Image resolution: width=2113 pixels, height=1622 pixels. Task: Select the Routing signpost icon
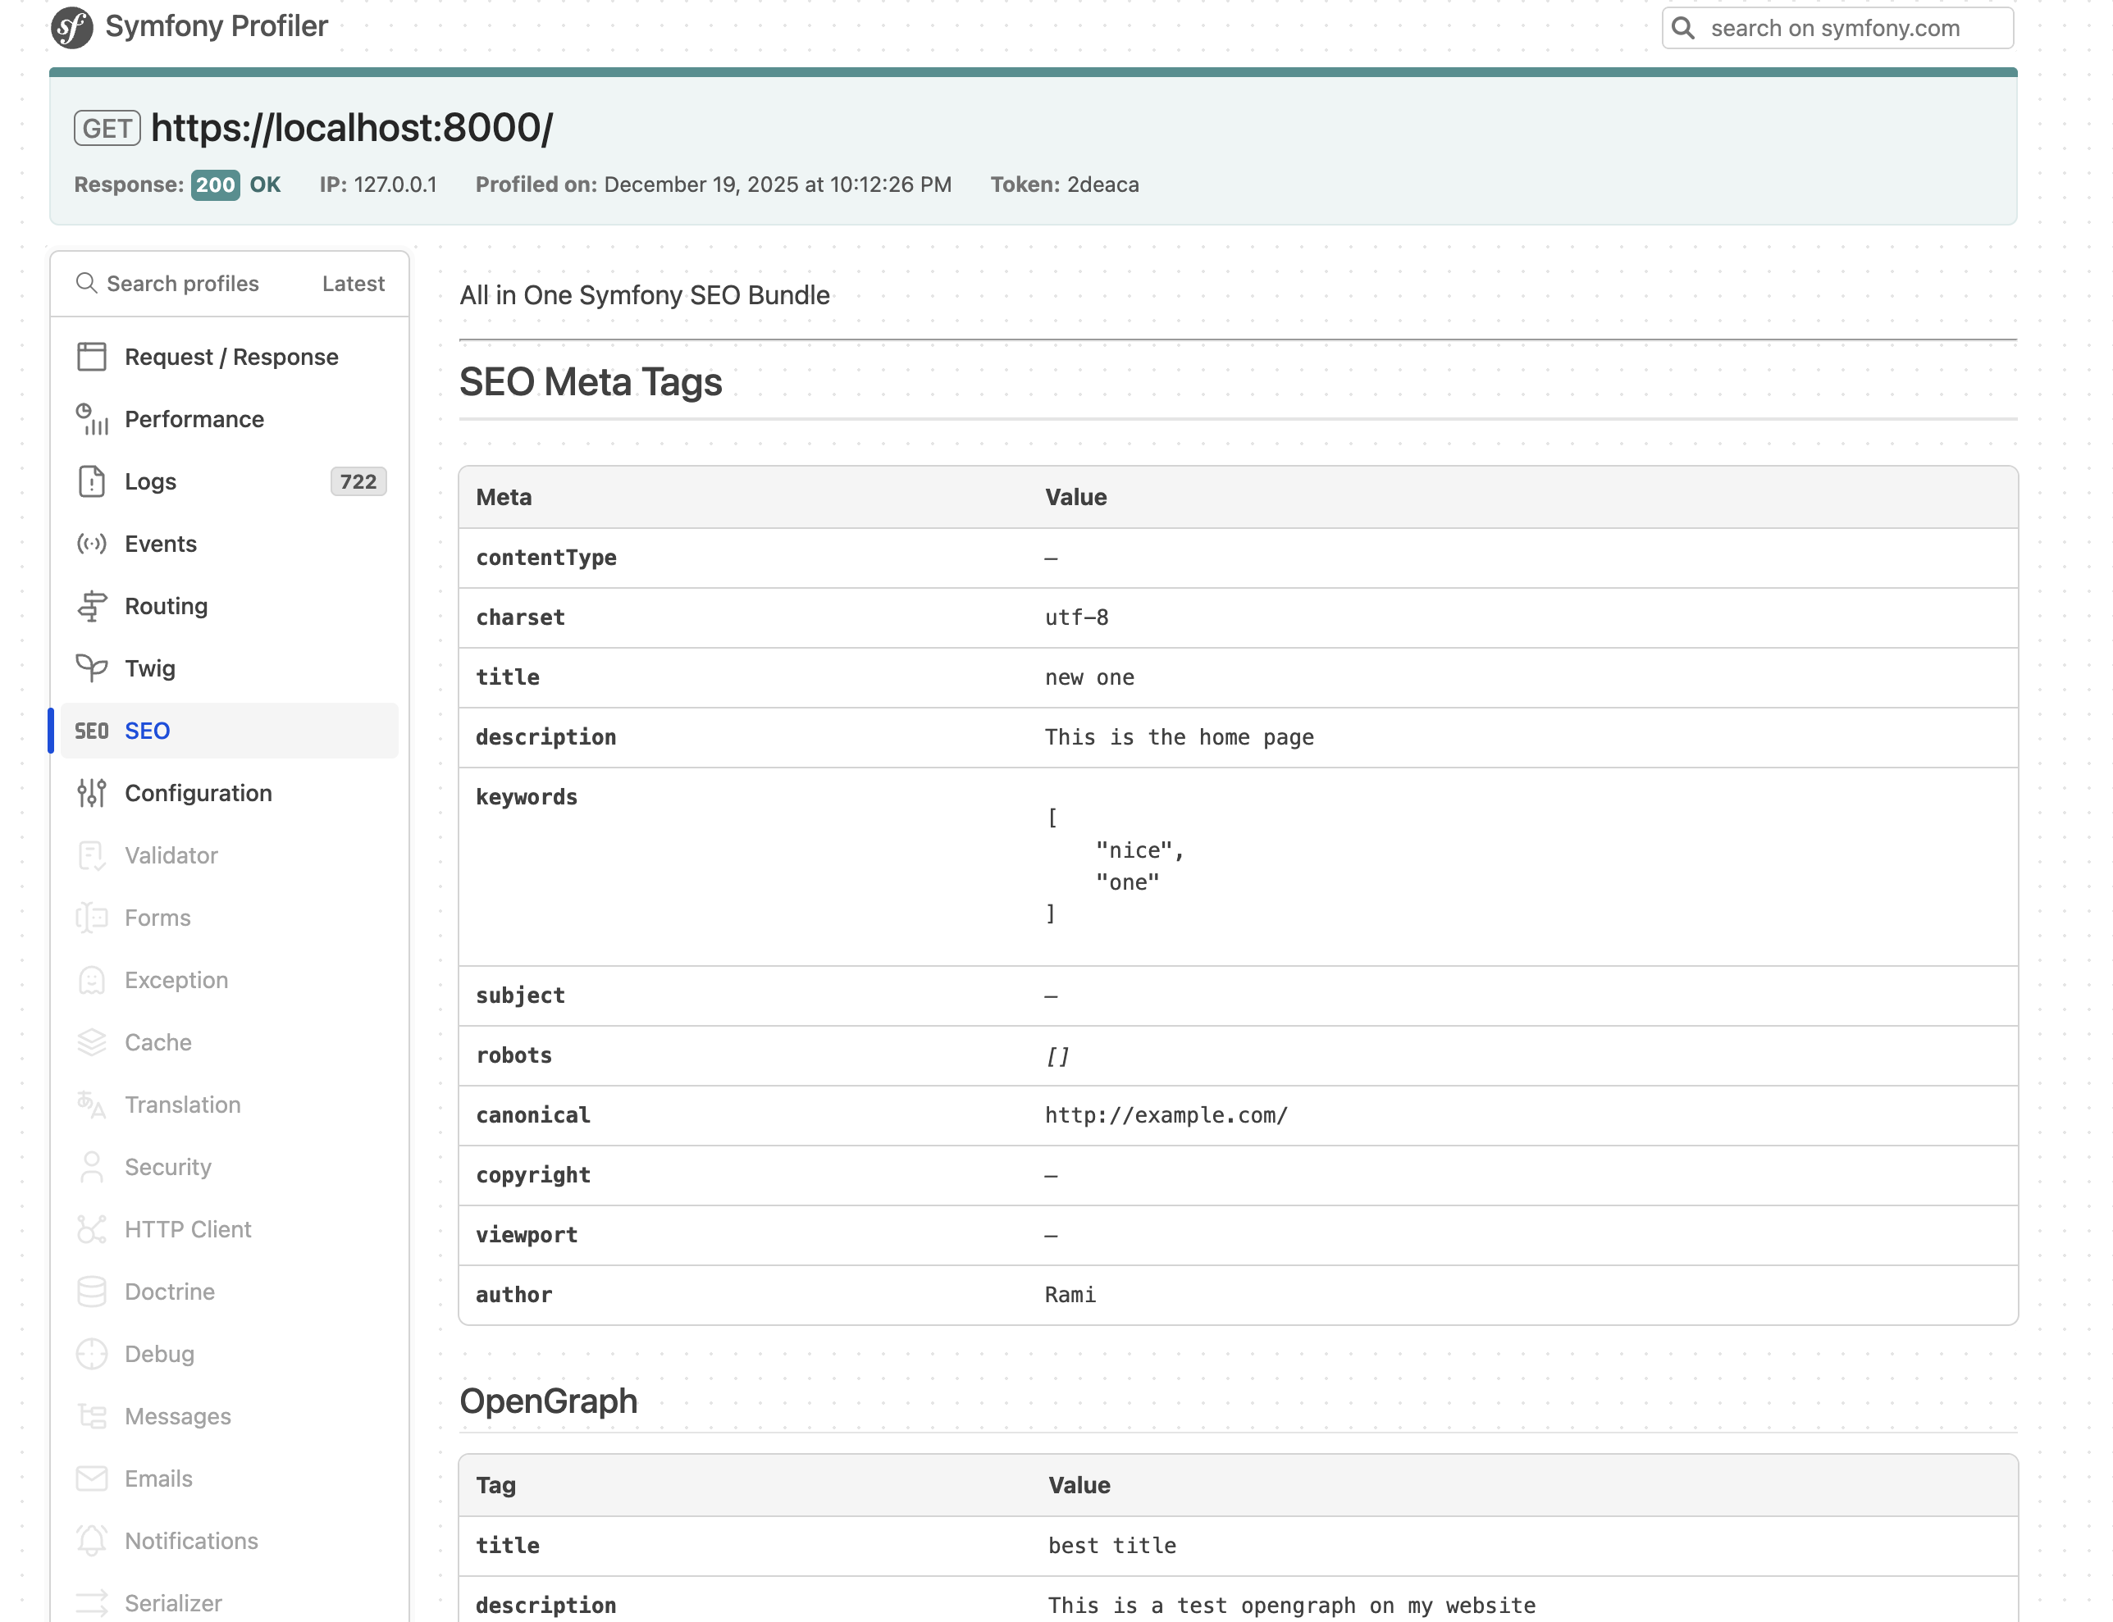[91, 606]
